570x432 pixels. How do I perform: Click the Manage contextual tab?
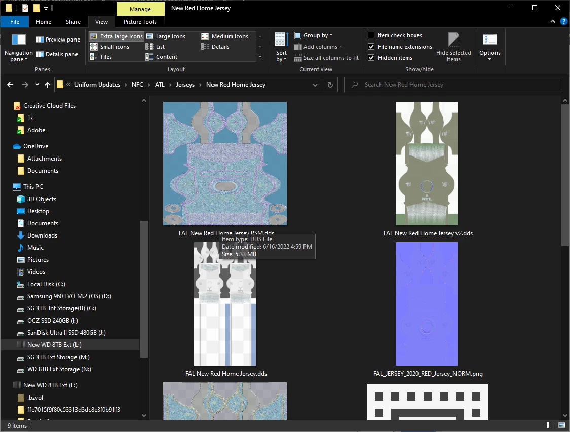[x=140, y=9]
